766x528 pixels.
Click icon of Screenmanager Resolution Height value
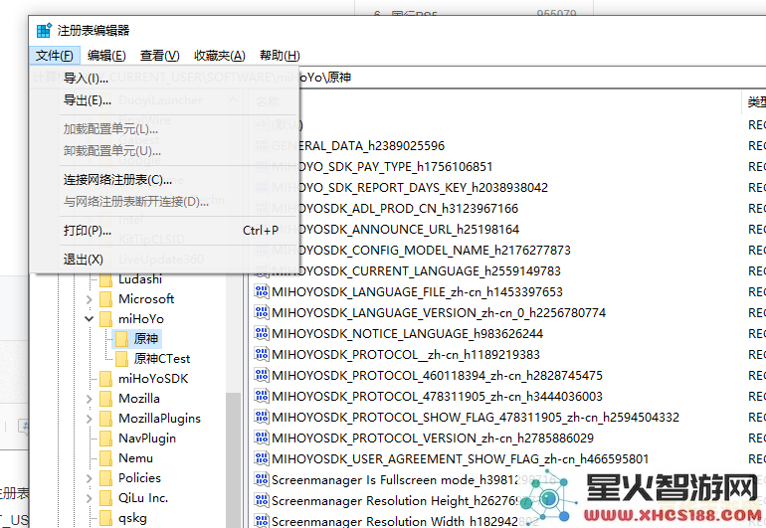(262, 501)
